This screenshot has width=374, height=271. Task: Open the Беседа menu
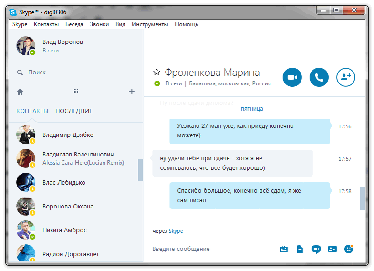74,24
